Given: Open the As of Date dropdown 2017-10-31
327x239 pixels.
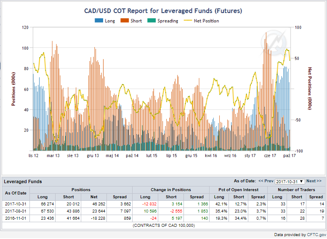Looking at the screenshot, I should [290, 181].
